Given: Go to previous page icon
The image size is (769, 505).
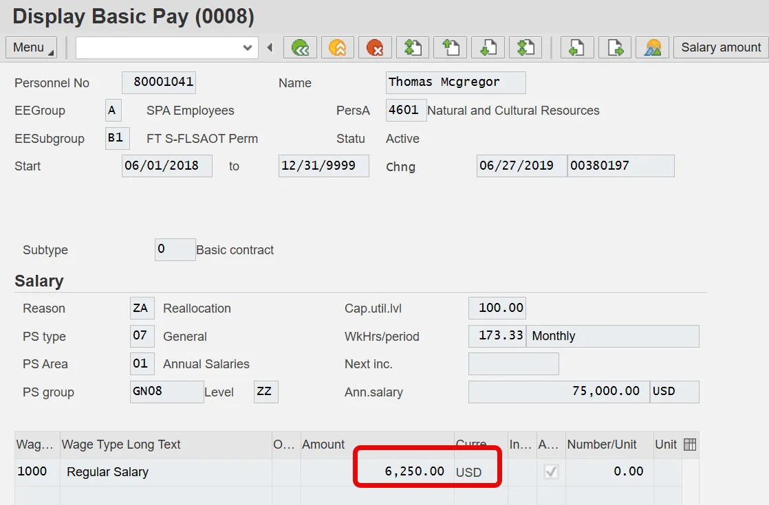Looking at the screenshot, I should pyautogui.click(x=450, y=47).
